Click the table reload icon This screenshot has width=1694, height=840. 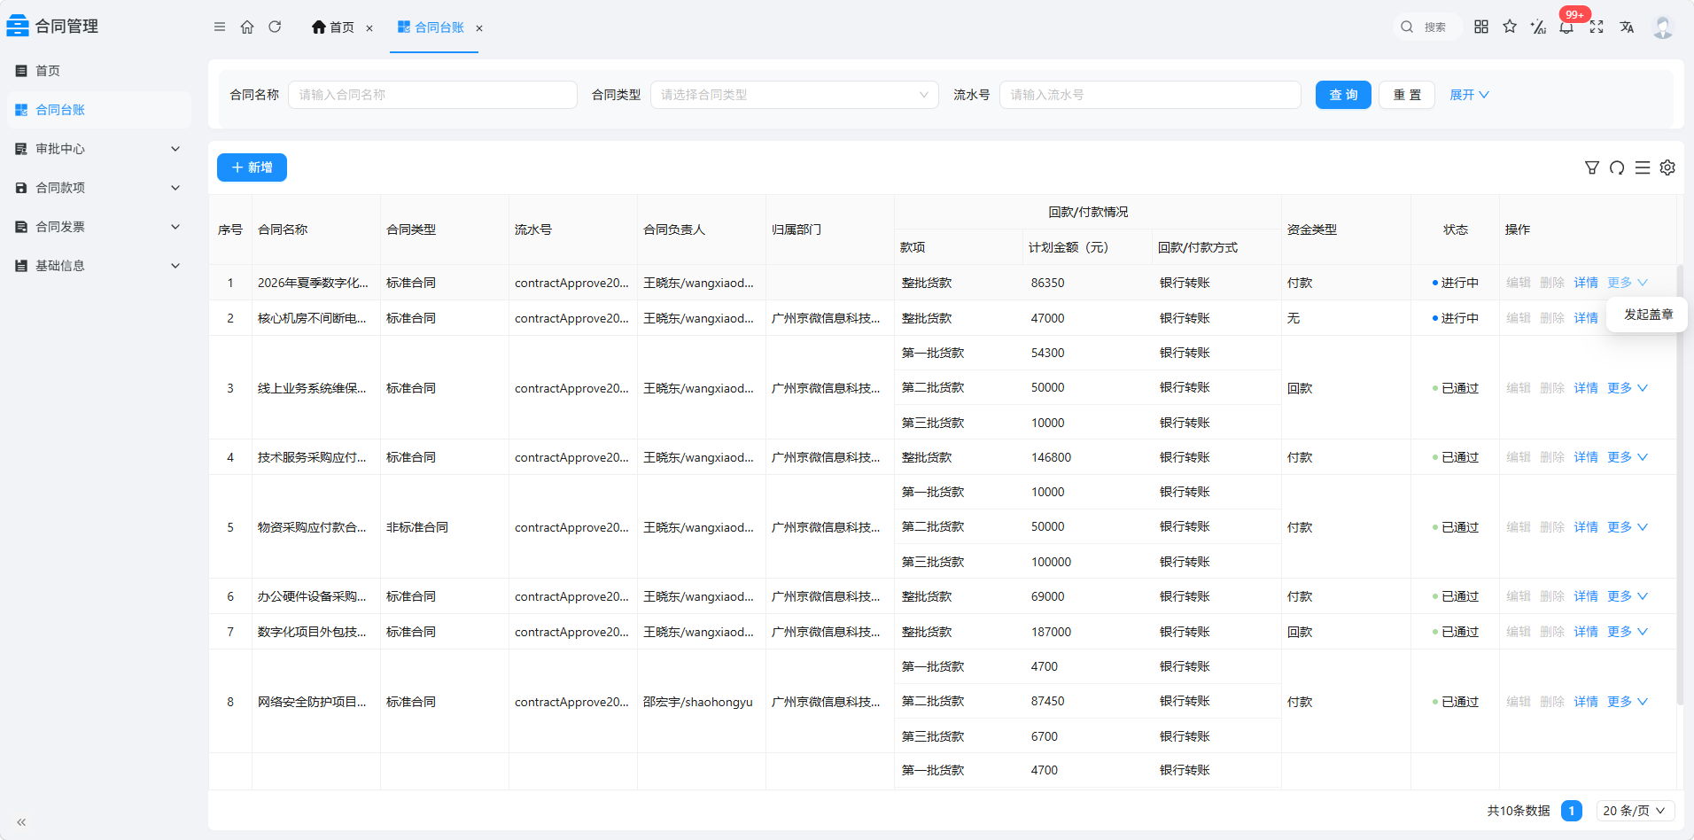1617,167
